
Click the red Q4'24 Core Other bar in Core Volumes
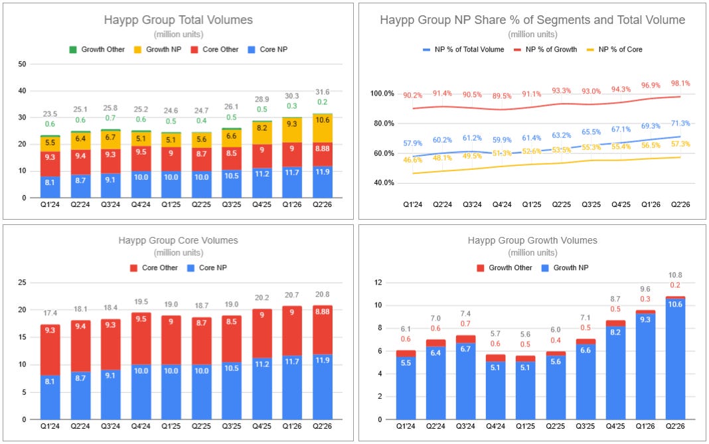coord(141,338)
